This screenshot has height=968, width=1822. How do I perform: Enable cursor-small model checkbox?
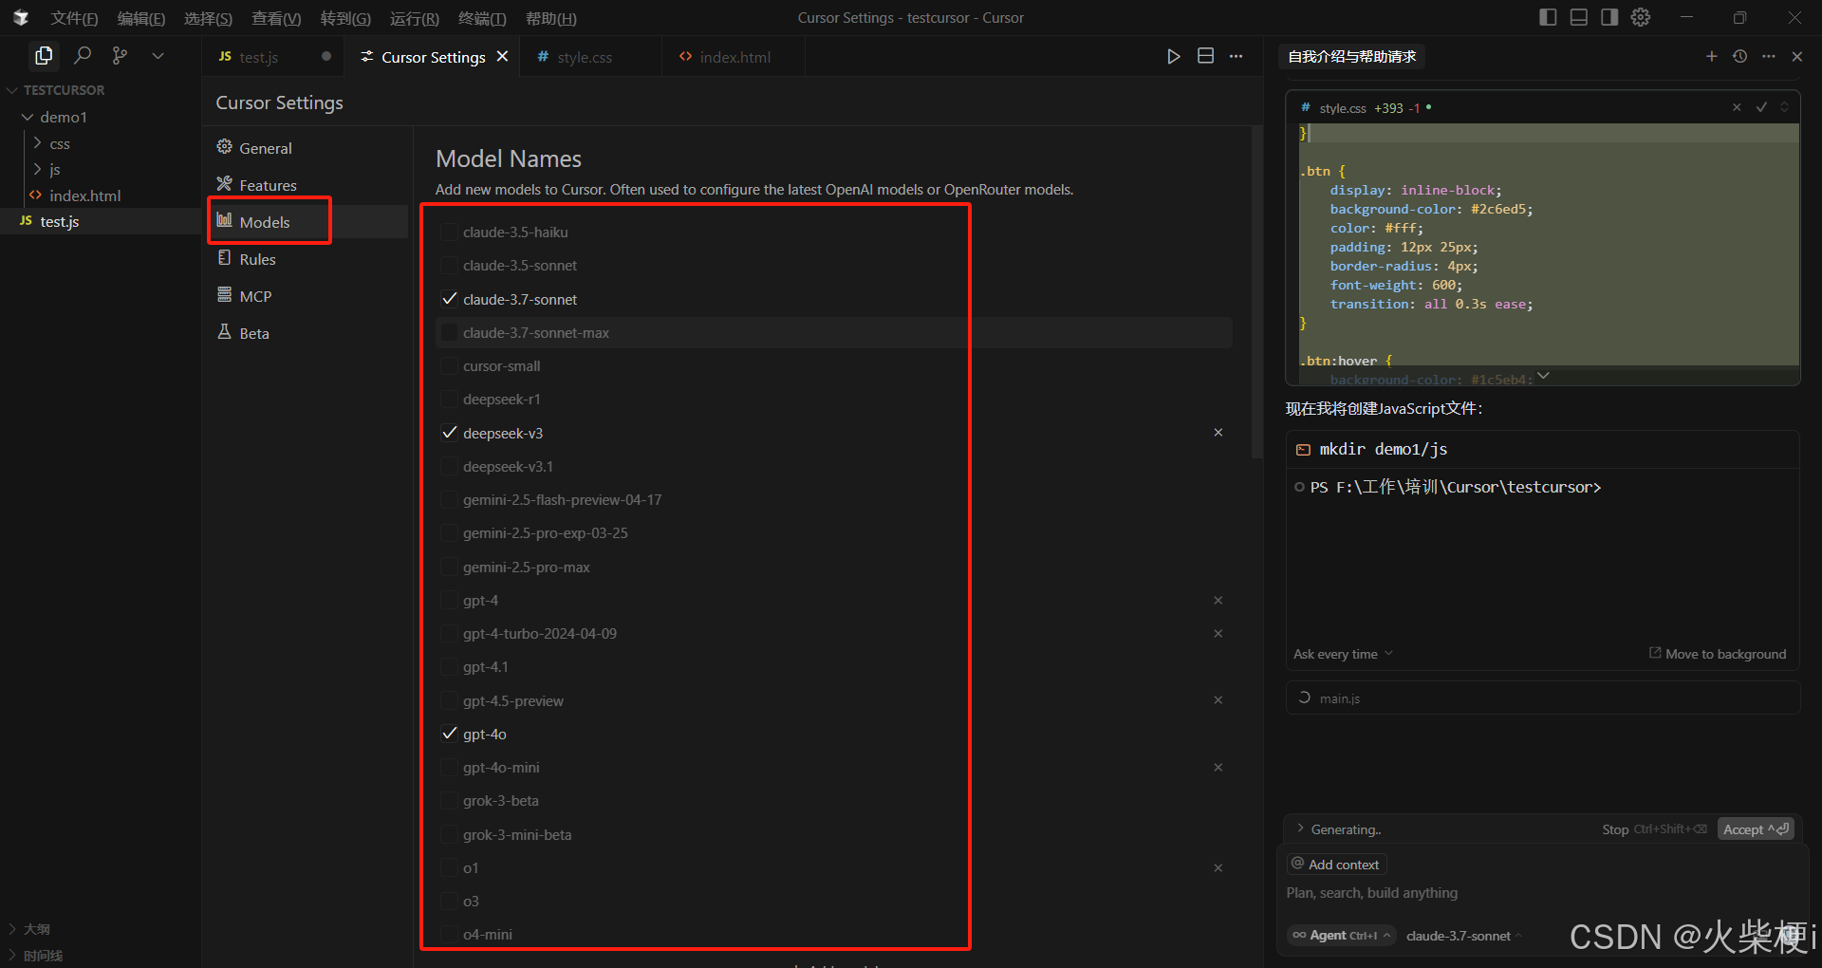click(450, 366)
